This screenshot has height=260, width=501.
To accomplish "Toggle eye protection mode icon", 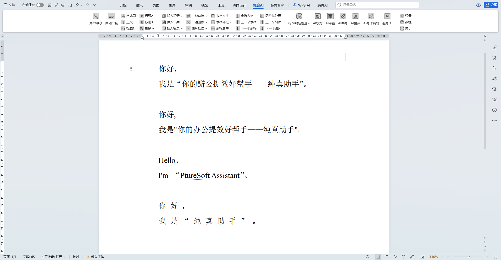I will point(368,257).
